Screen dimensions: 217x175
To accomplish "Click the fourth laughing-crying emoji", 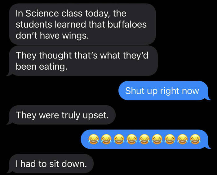I will coord(132,139).
